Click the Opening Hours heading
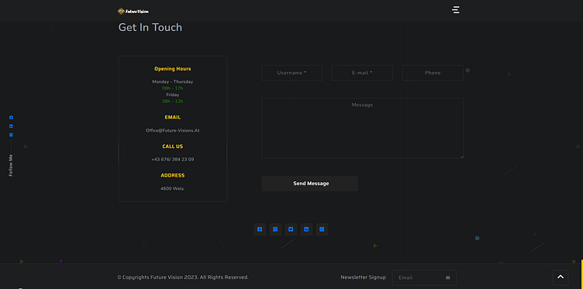Viewport: 583px width, 289px height. coord(173,69)
